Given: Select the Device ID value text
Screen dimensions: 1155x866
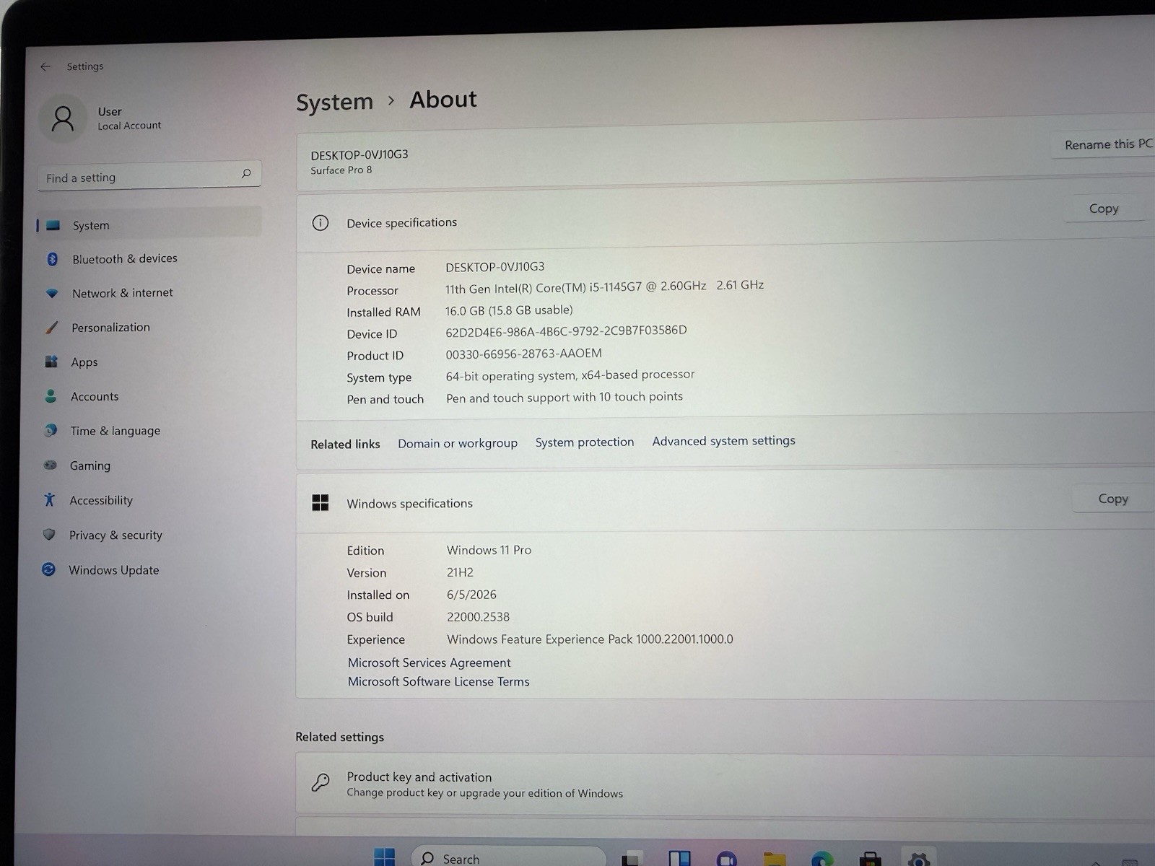Looking at the screenshot, I should tap(566, 331).
